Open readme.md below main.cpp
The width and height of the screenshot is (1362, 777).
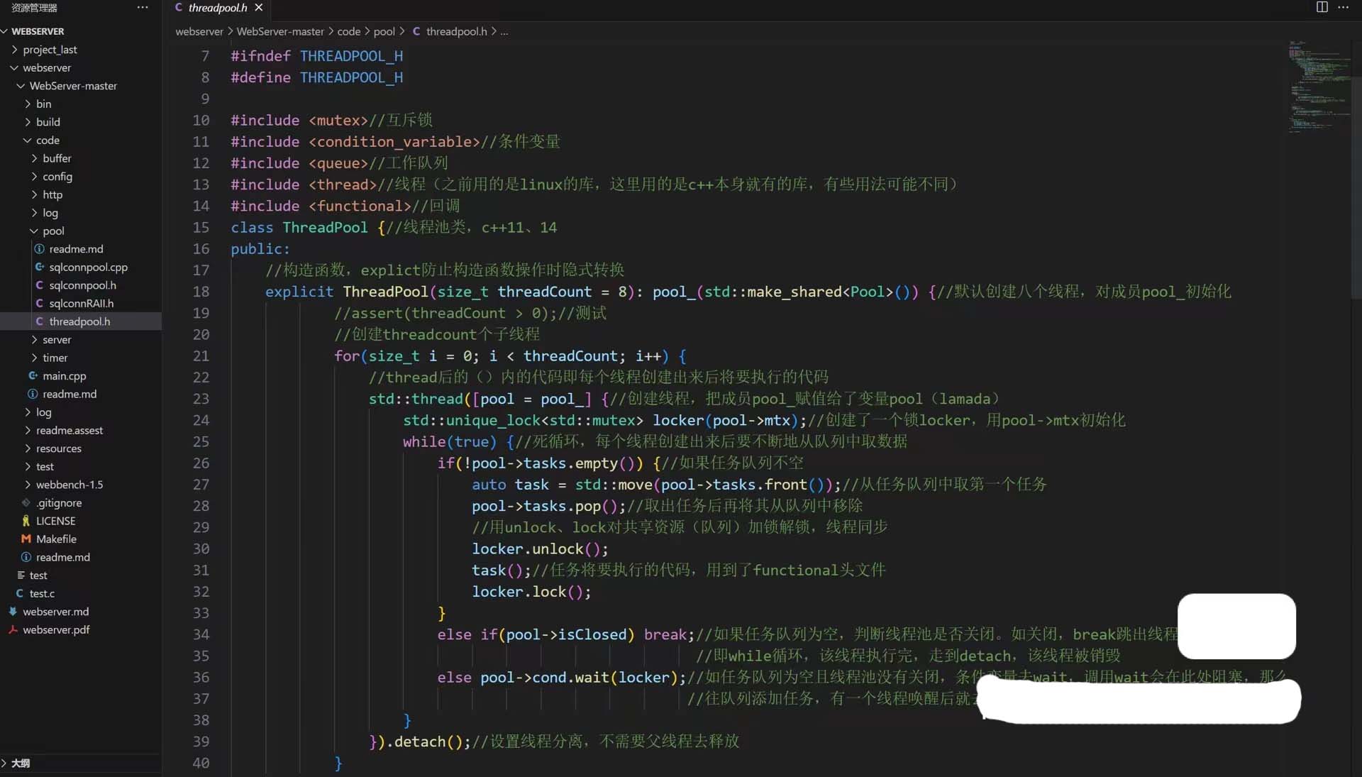[81, 394]
